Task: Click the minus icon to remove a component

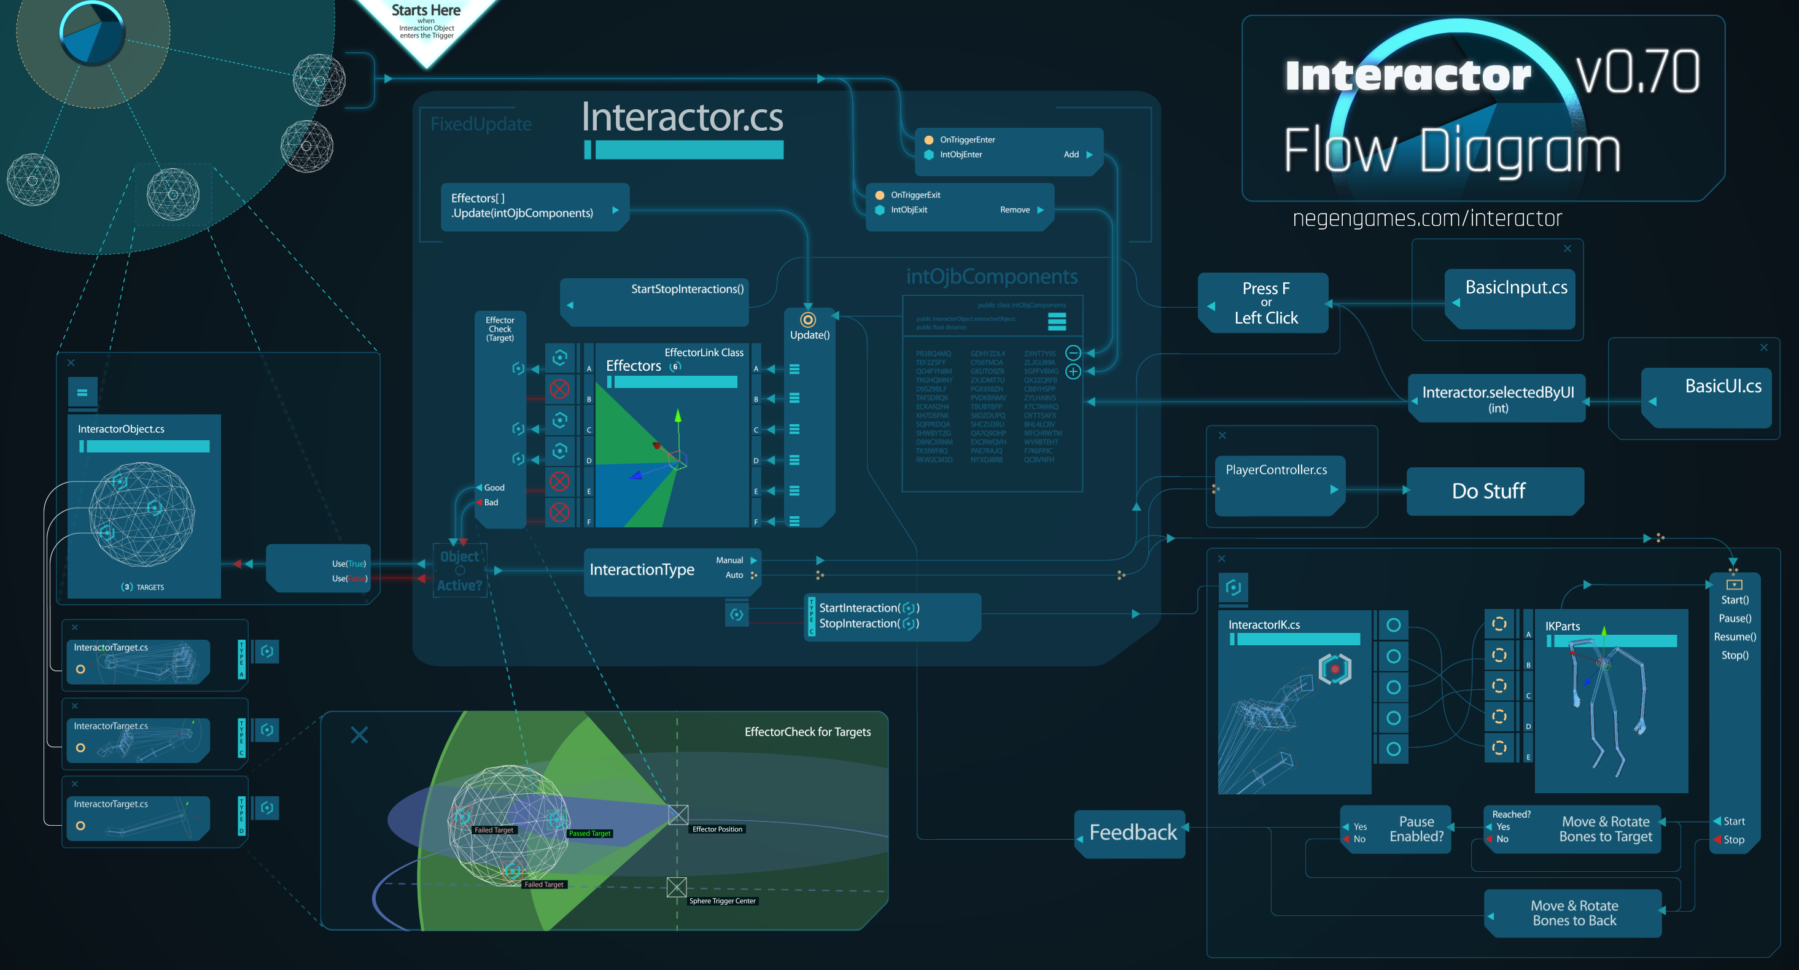Action: 1073,352
